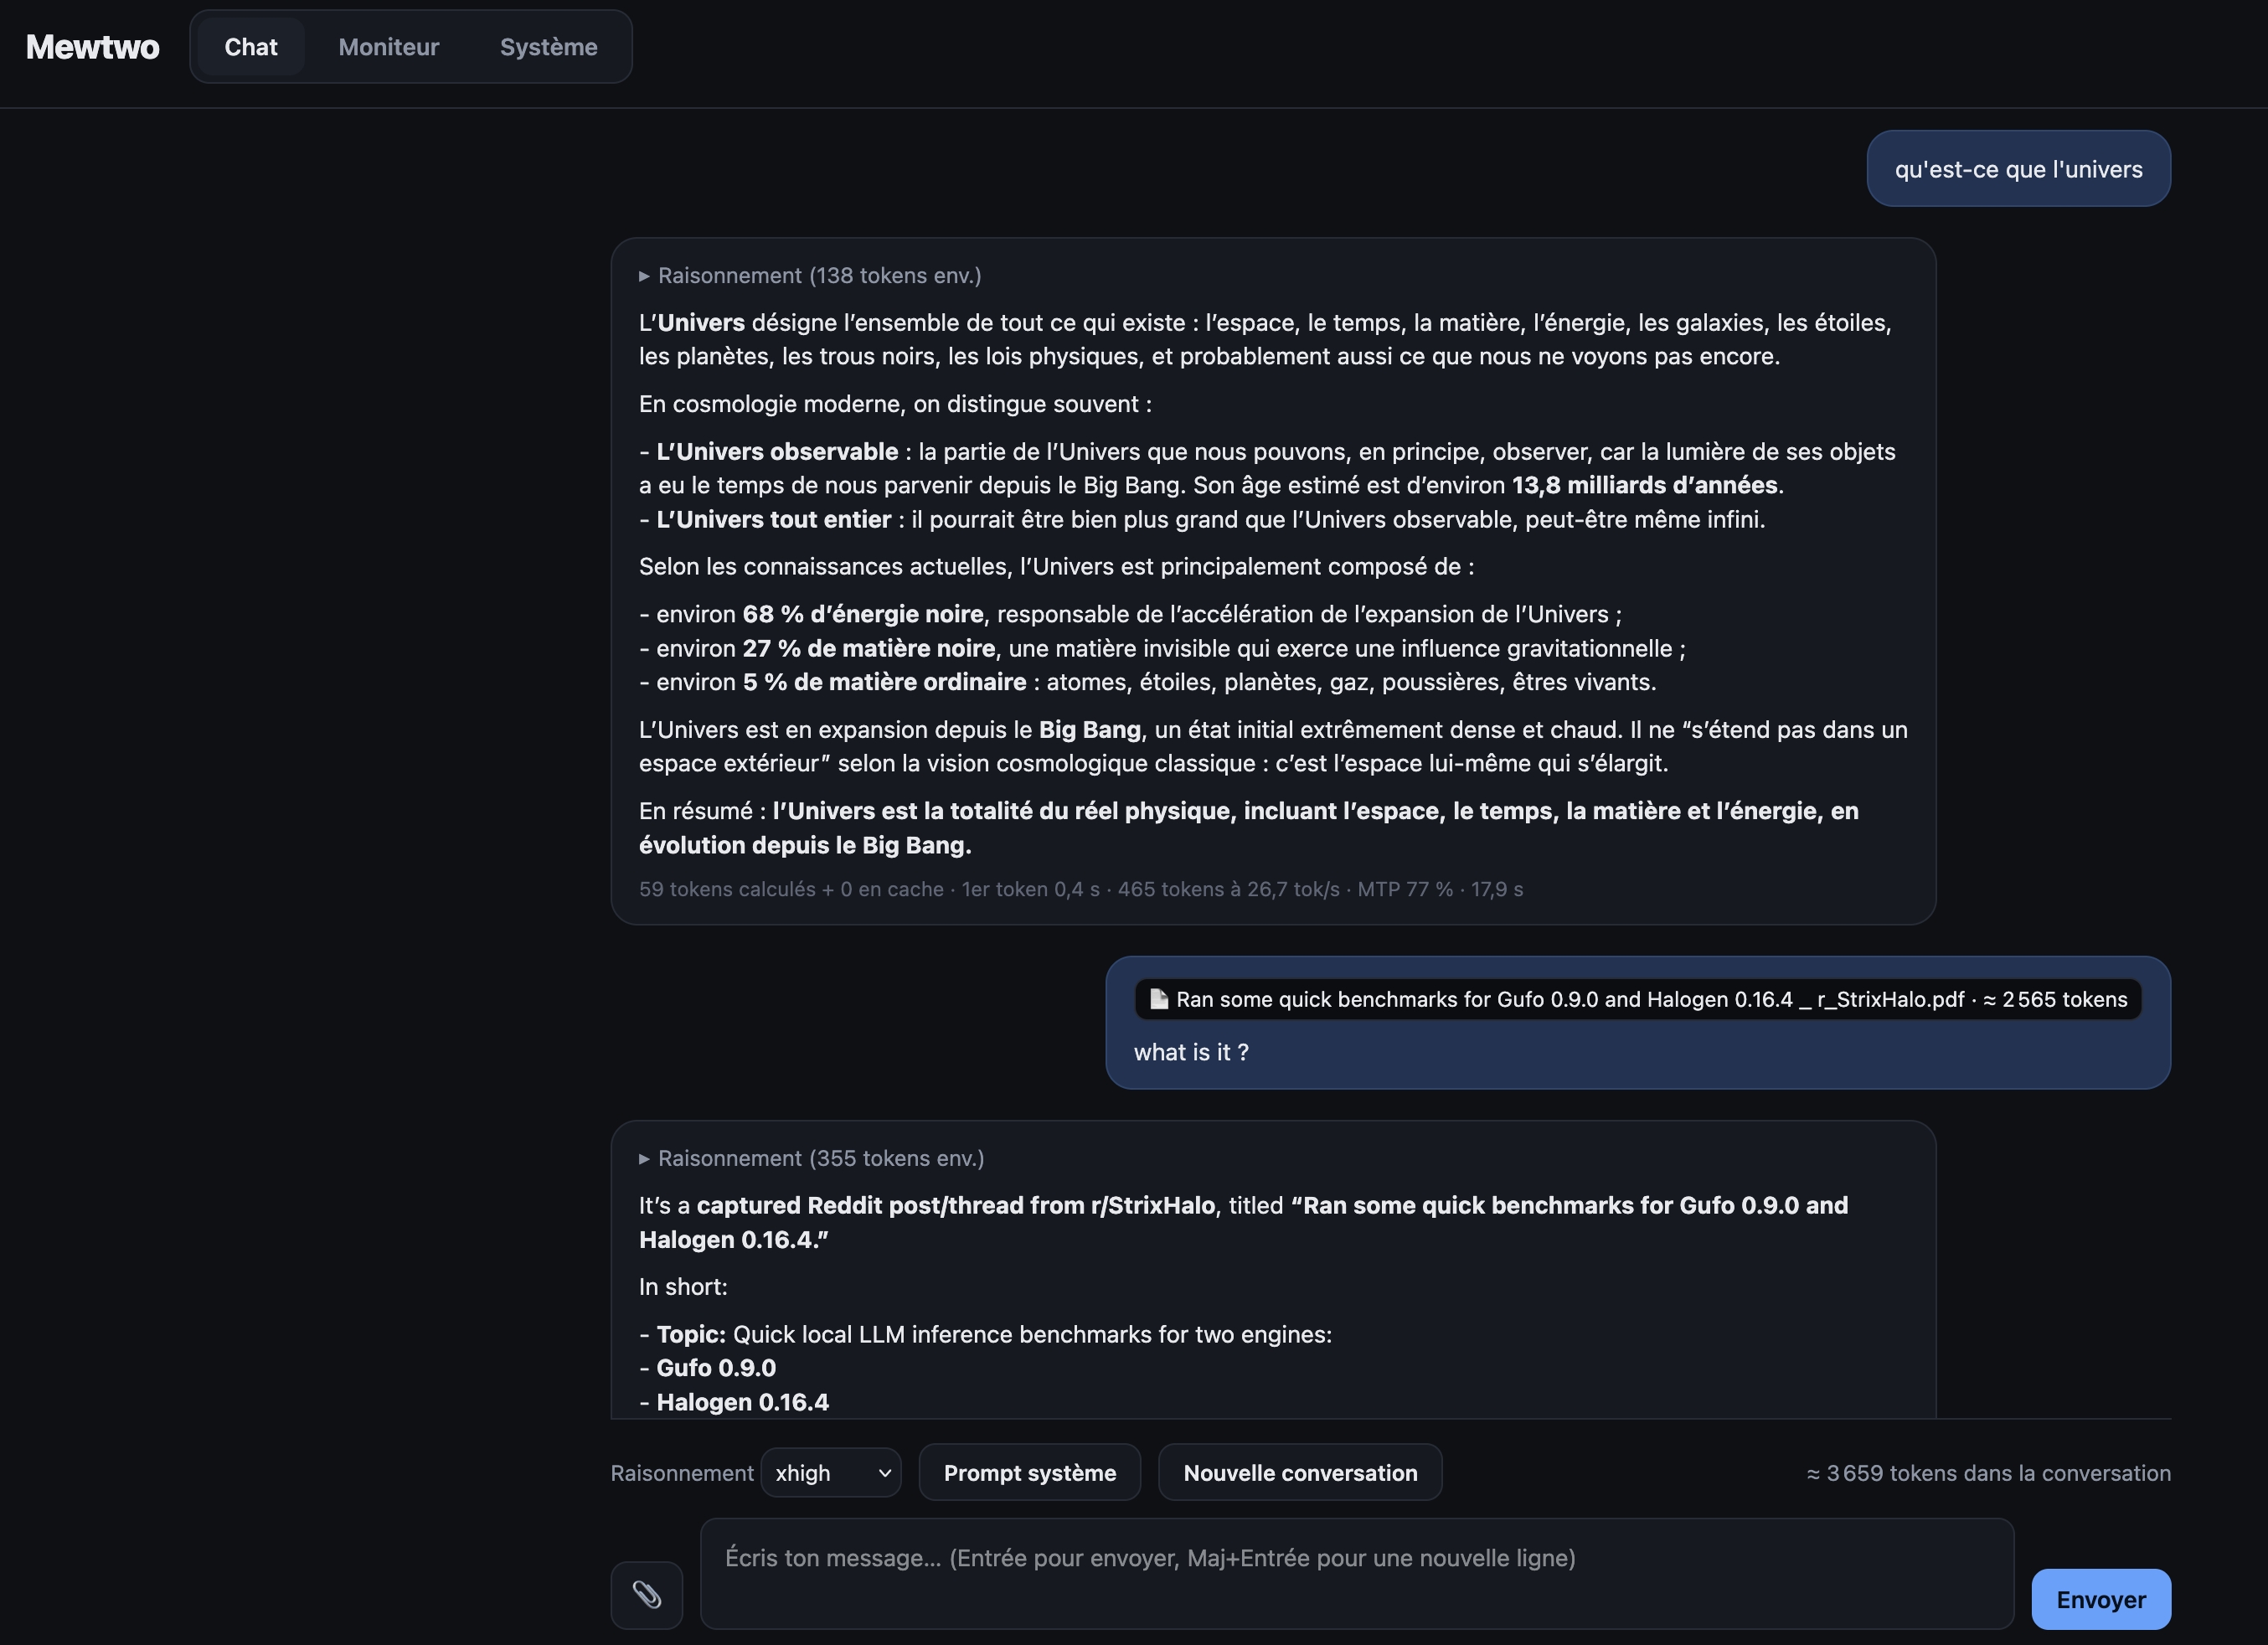Click the bold text "27 % de matière noire"
The height and width of the screenshot is (1645, 2268).
point(869,648)
